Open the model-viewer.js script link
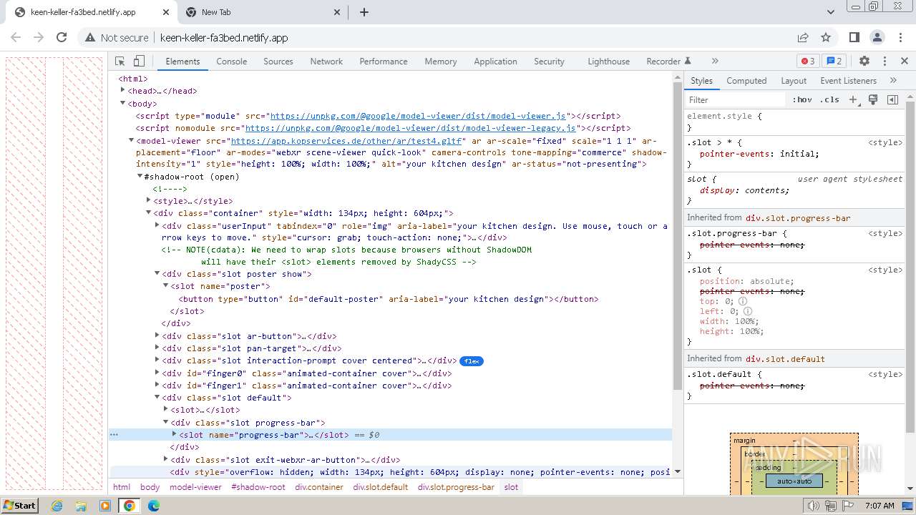The image size is (916, 515). click(418, 116)
